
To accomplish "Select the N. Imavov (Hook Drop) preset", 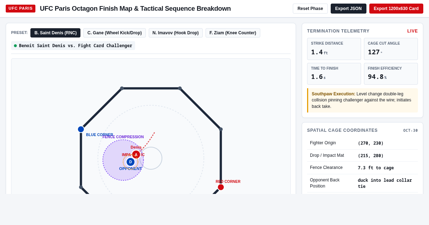I will click(x=176, y=33).
